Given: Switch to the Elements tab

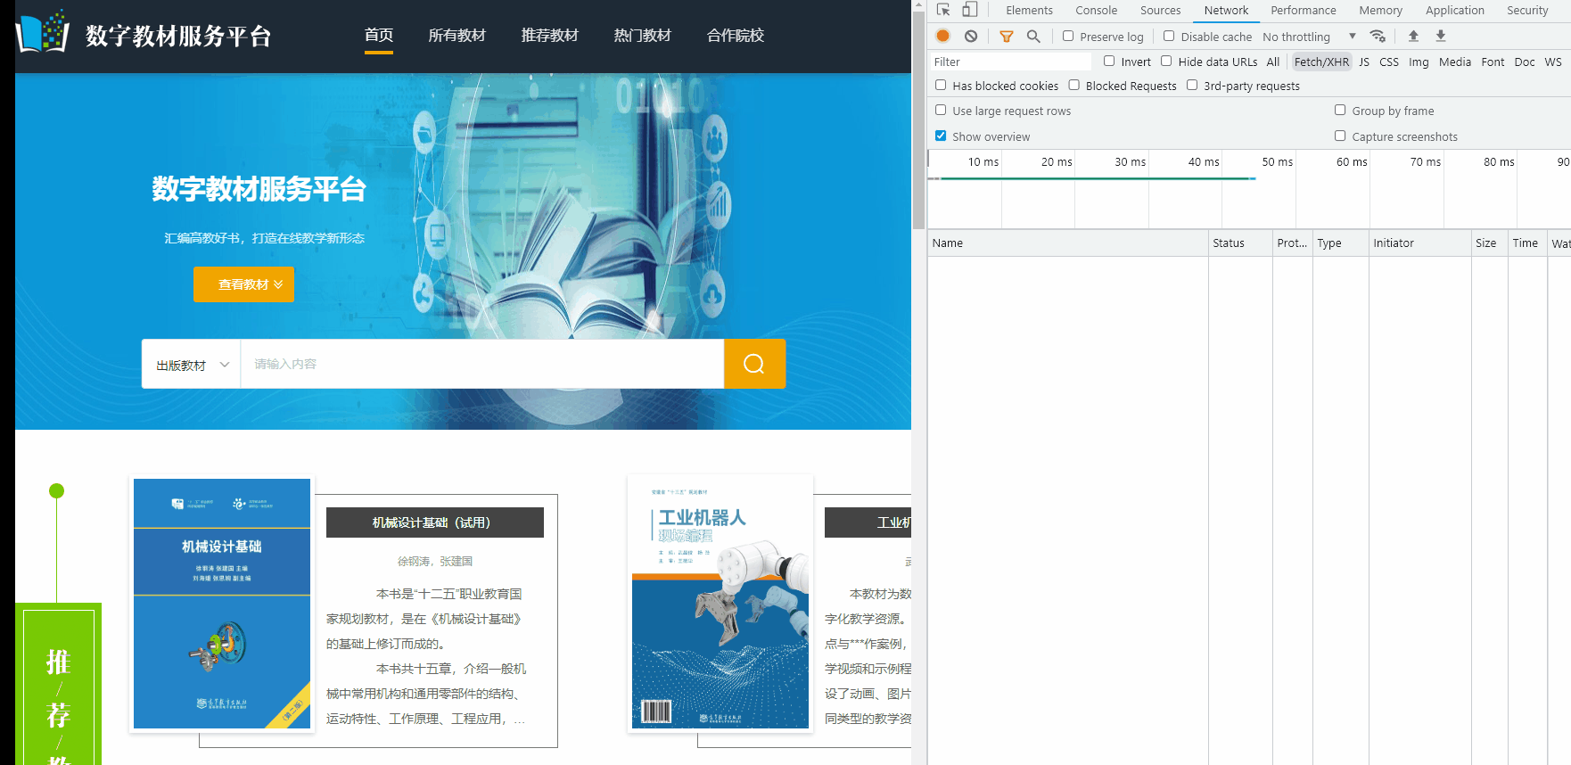Looking at the screenshot, I should 1029,11.
